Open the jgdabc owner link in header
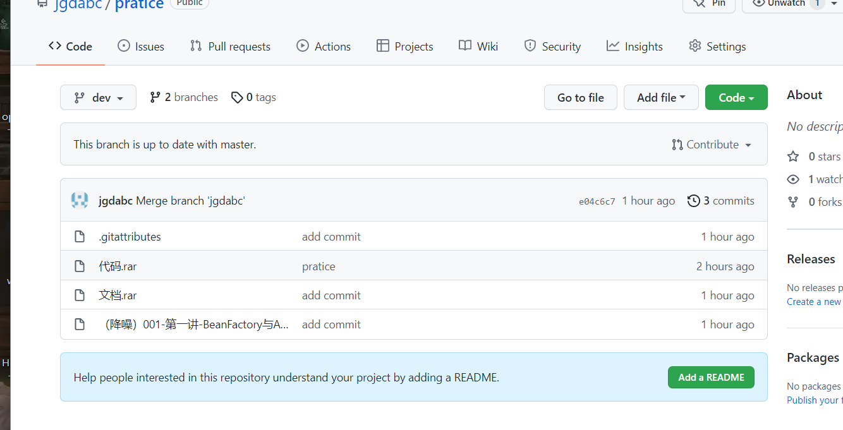The image size is (843, 430). (x=78, y=4)
